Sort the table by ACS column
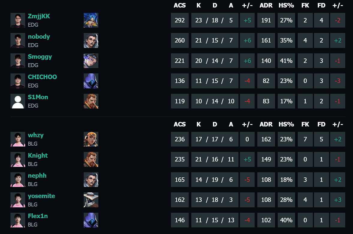The height and width of the screenshot is (234, 353). point(180,5)
